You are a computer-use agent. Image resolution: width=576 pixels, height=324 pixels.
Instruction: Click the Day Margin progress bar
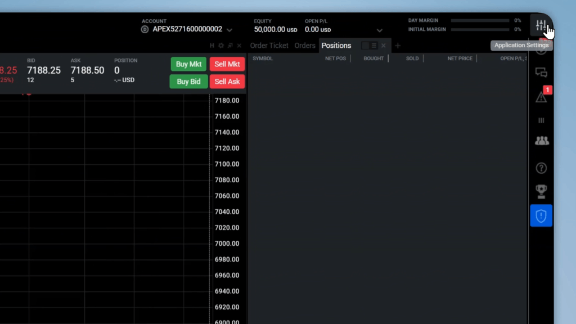(480, 21)
